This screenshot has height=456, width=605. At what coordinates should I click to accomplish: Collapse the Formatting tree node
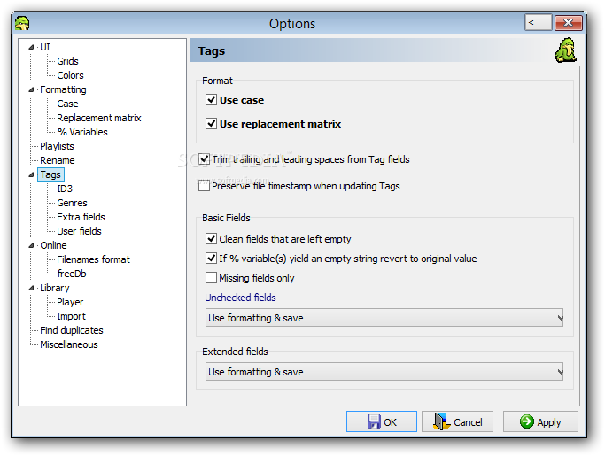point(32,89)
